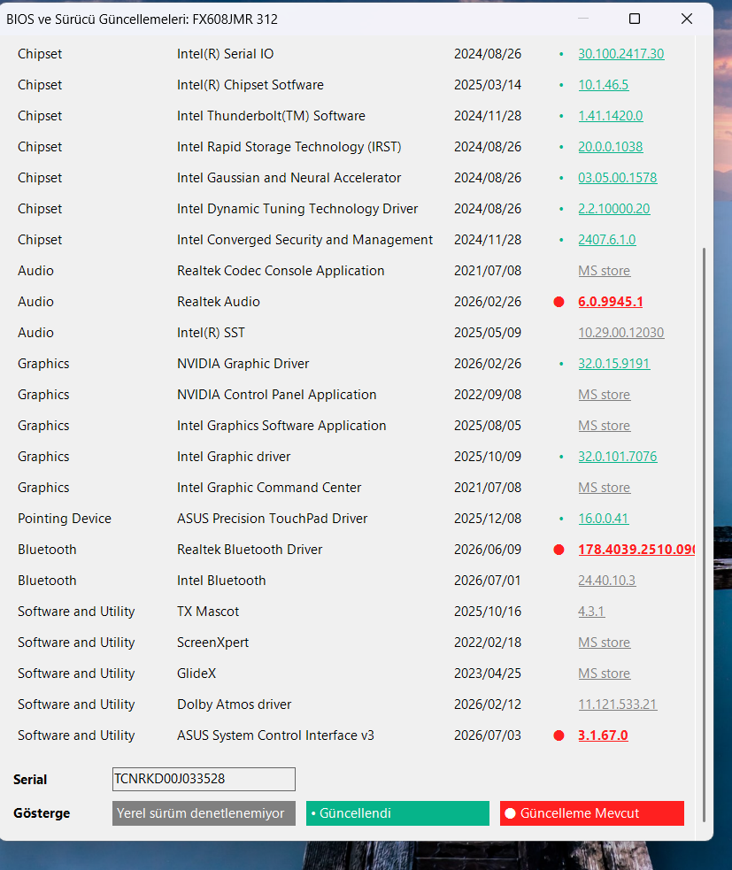Select 'ScreenXpert' text
Screen dimensions: 732x870
(213, 643)
